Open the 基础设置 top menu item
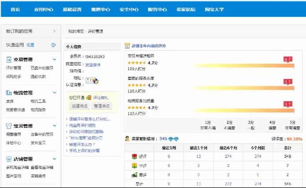The width and height of the screenshot is (306, 188). tap(72, 9)
